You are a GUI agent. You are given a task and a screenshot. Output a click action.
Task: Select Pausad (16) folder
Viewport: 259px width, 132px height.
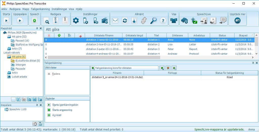pos(20,41)
